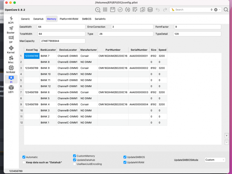
Task: Expand the search options dropdown arrow
Action: 220,10
